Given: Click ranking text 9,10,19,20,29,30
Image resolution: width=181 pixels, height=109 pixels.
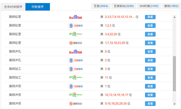Looking at the screenshot, I should click(x=116, y=104).
